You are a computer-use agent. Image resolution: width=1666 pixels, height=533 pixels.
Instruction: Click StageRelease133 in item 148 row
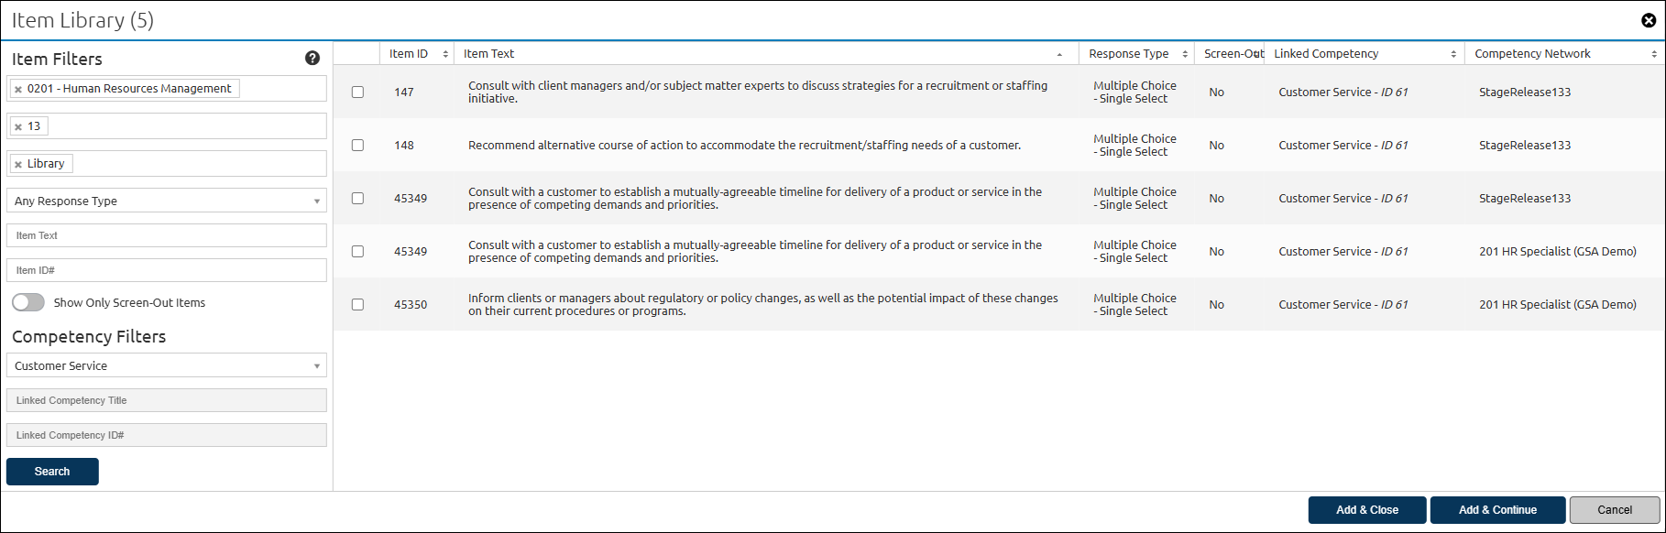1525,145
